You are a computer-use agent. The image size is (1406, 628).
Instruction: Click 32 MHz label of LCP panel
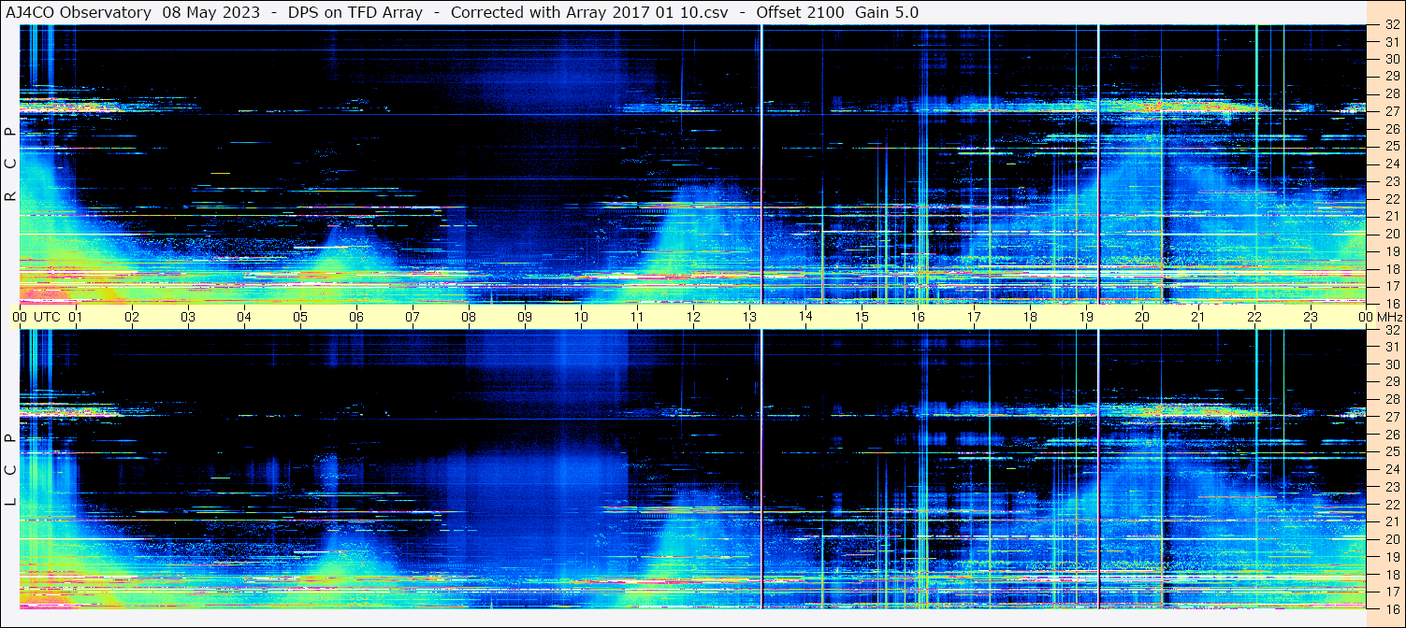1391,330
